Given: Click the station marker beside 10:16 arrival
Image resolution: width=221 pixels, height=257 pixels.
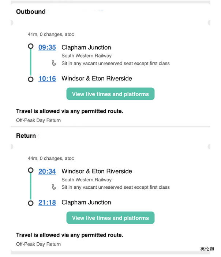Looking at the screenshot, I should click(31, 79).
